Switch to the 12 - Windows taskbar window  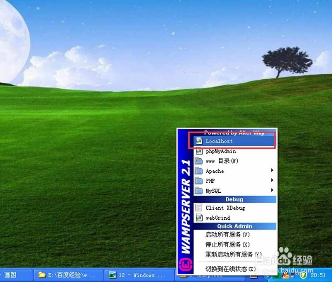click(x=139, y=275)
